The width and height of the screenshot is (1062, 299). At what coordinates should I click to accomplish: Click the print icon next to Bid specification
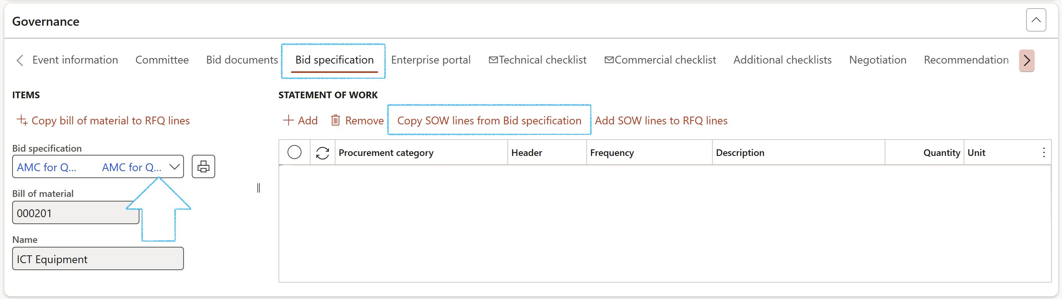(203, 166)
